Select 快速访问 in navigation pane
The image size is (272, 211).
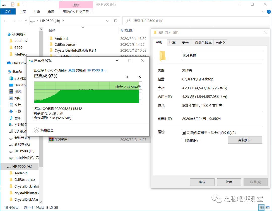19,34
